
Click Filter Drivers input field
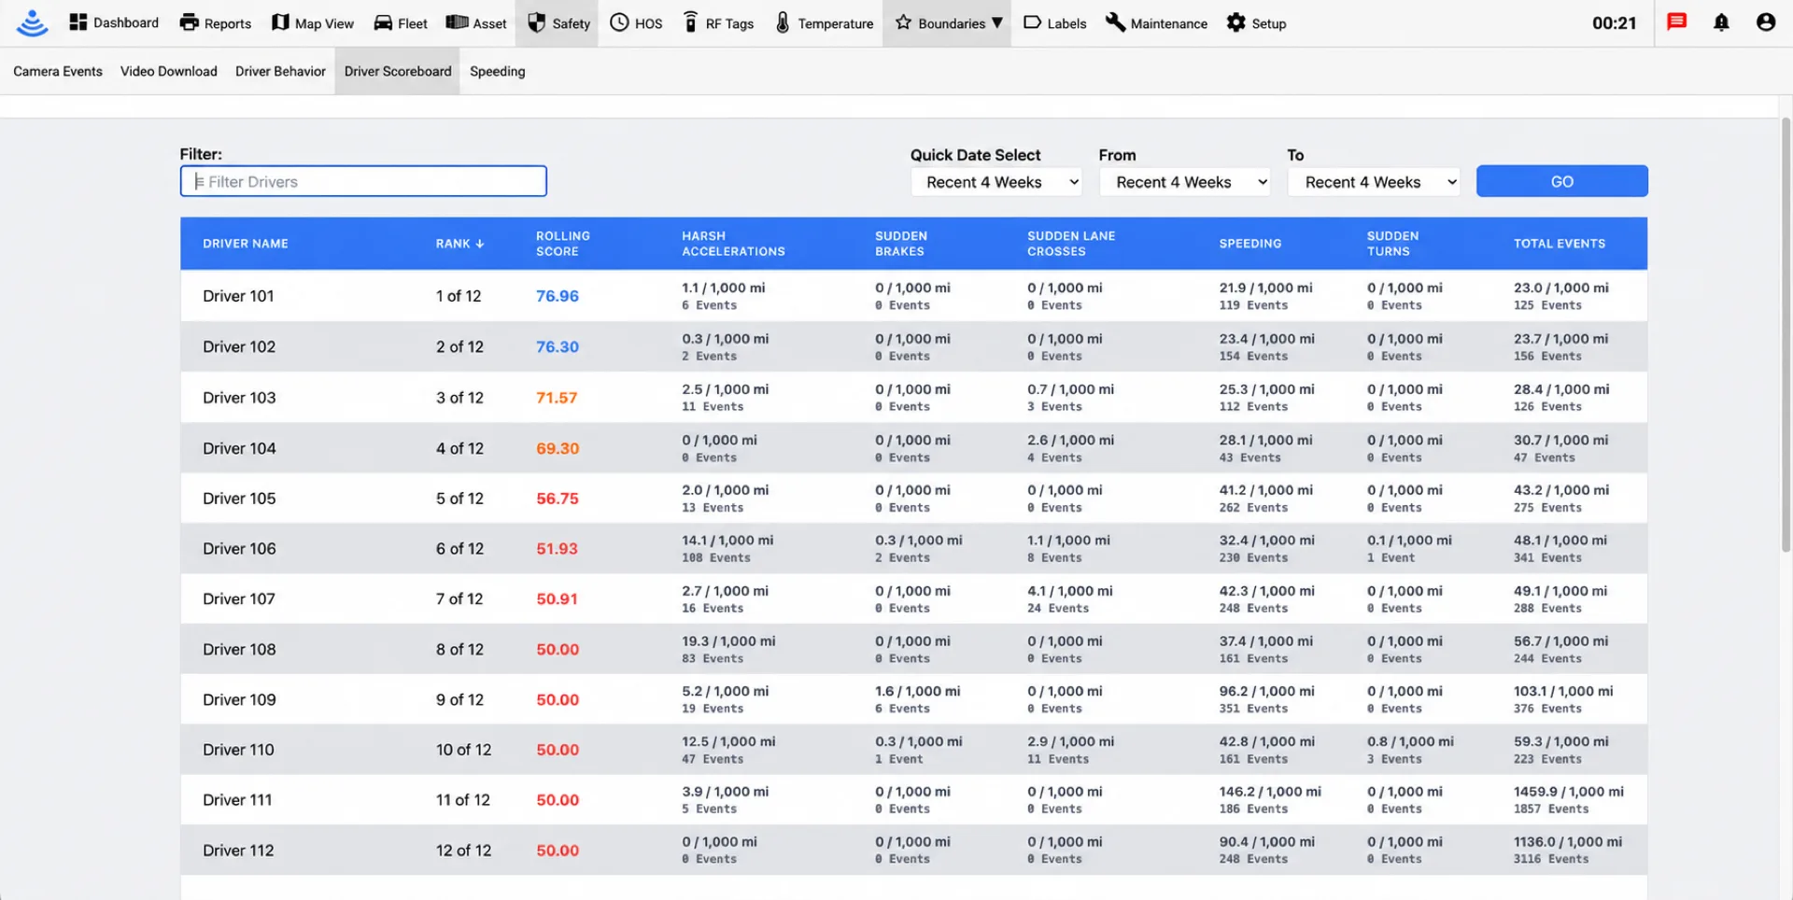tap(363, 181)
